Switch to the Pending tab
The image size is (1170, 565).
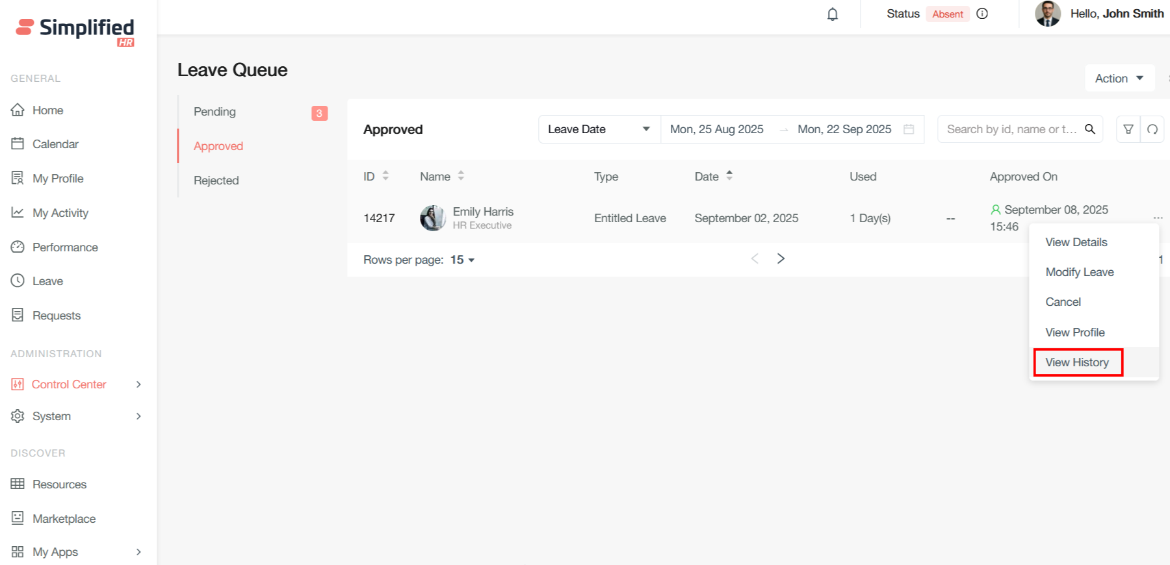coord(215,112)
